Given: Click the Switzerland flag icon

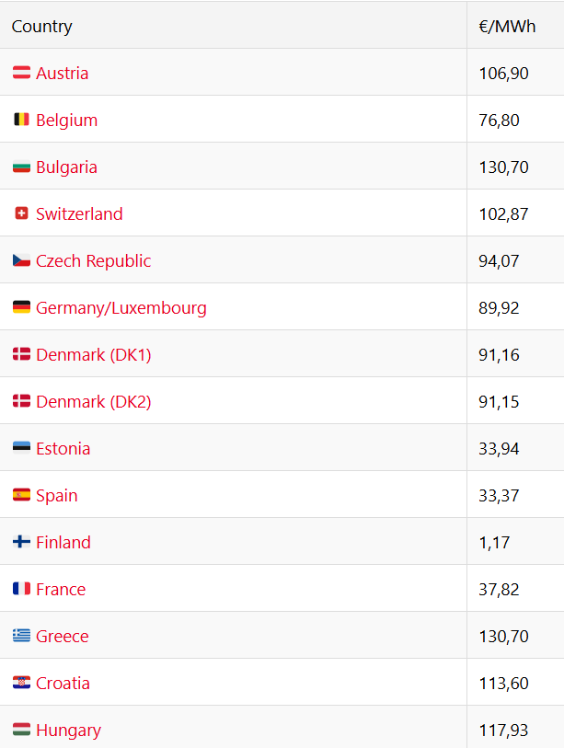Looking at the screenshot, I should [x=21, y=213].
